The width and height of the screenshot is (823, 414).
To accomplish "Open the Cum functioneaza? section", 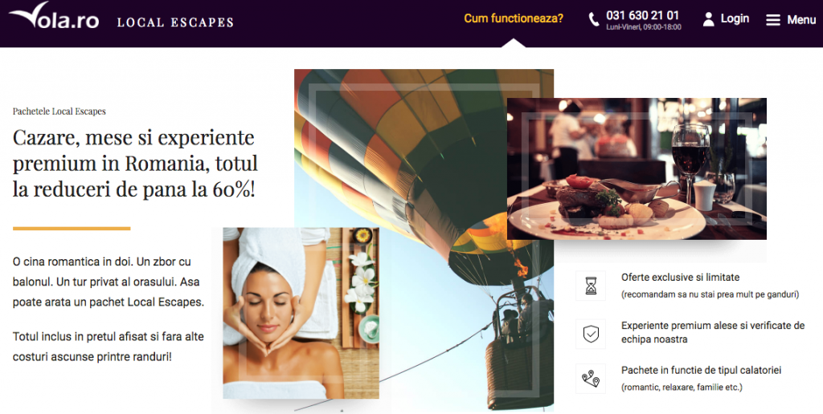I will coord(514,19).
